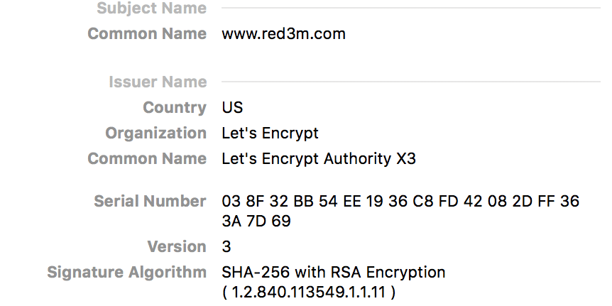Select the OID 1.2.840.113549.1.1.11 text
Viewport: 612px width, 306px height.
click(x=308, y=292)
